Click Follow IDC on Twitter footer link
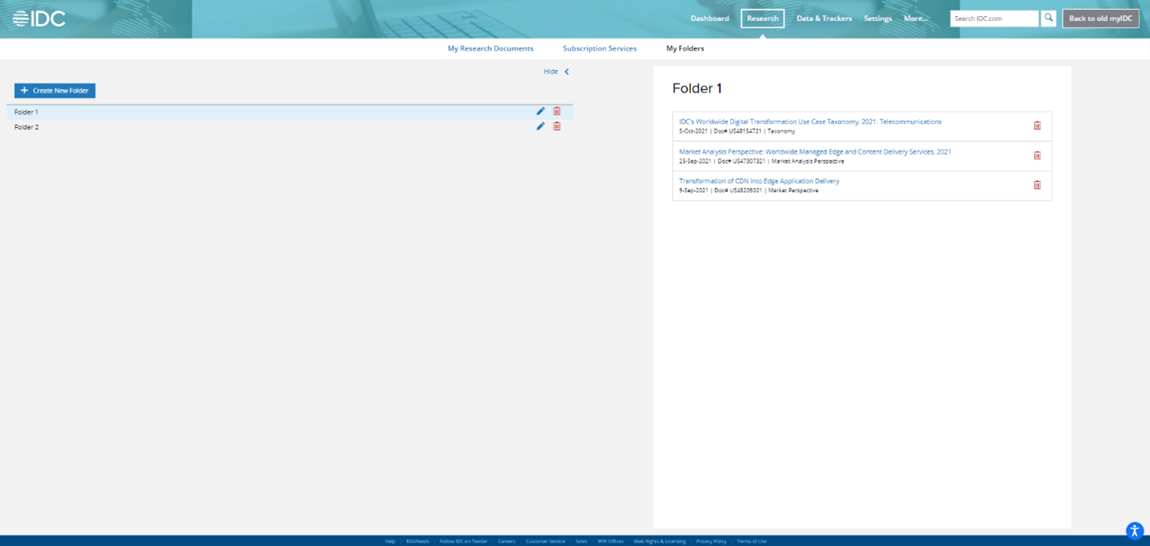Screen dimensions: 1150x546 (464, 541)
